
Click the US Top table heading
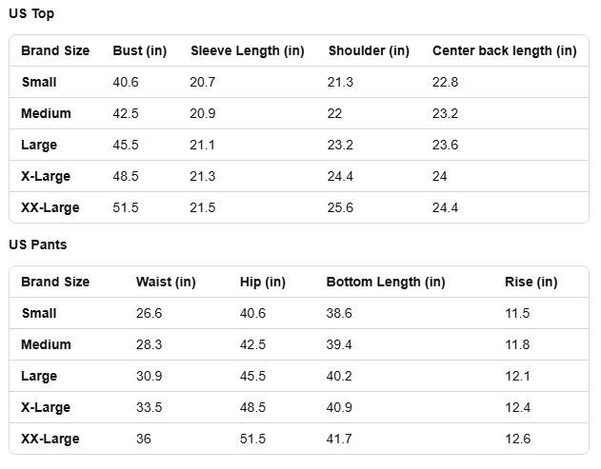point(31,13)
